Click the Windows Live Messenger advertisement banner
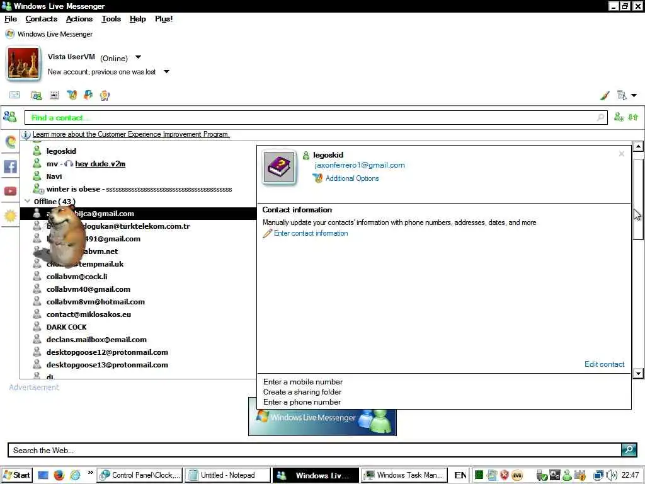 322,422
